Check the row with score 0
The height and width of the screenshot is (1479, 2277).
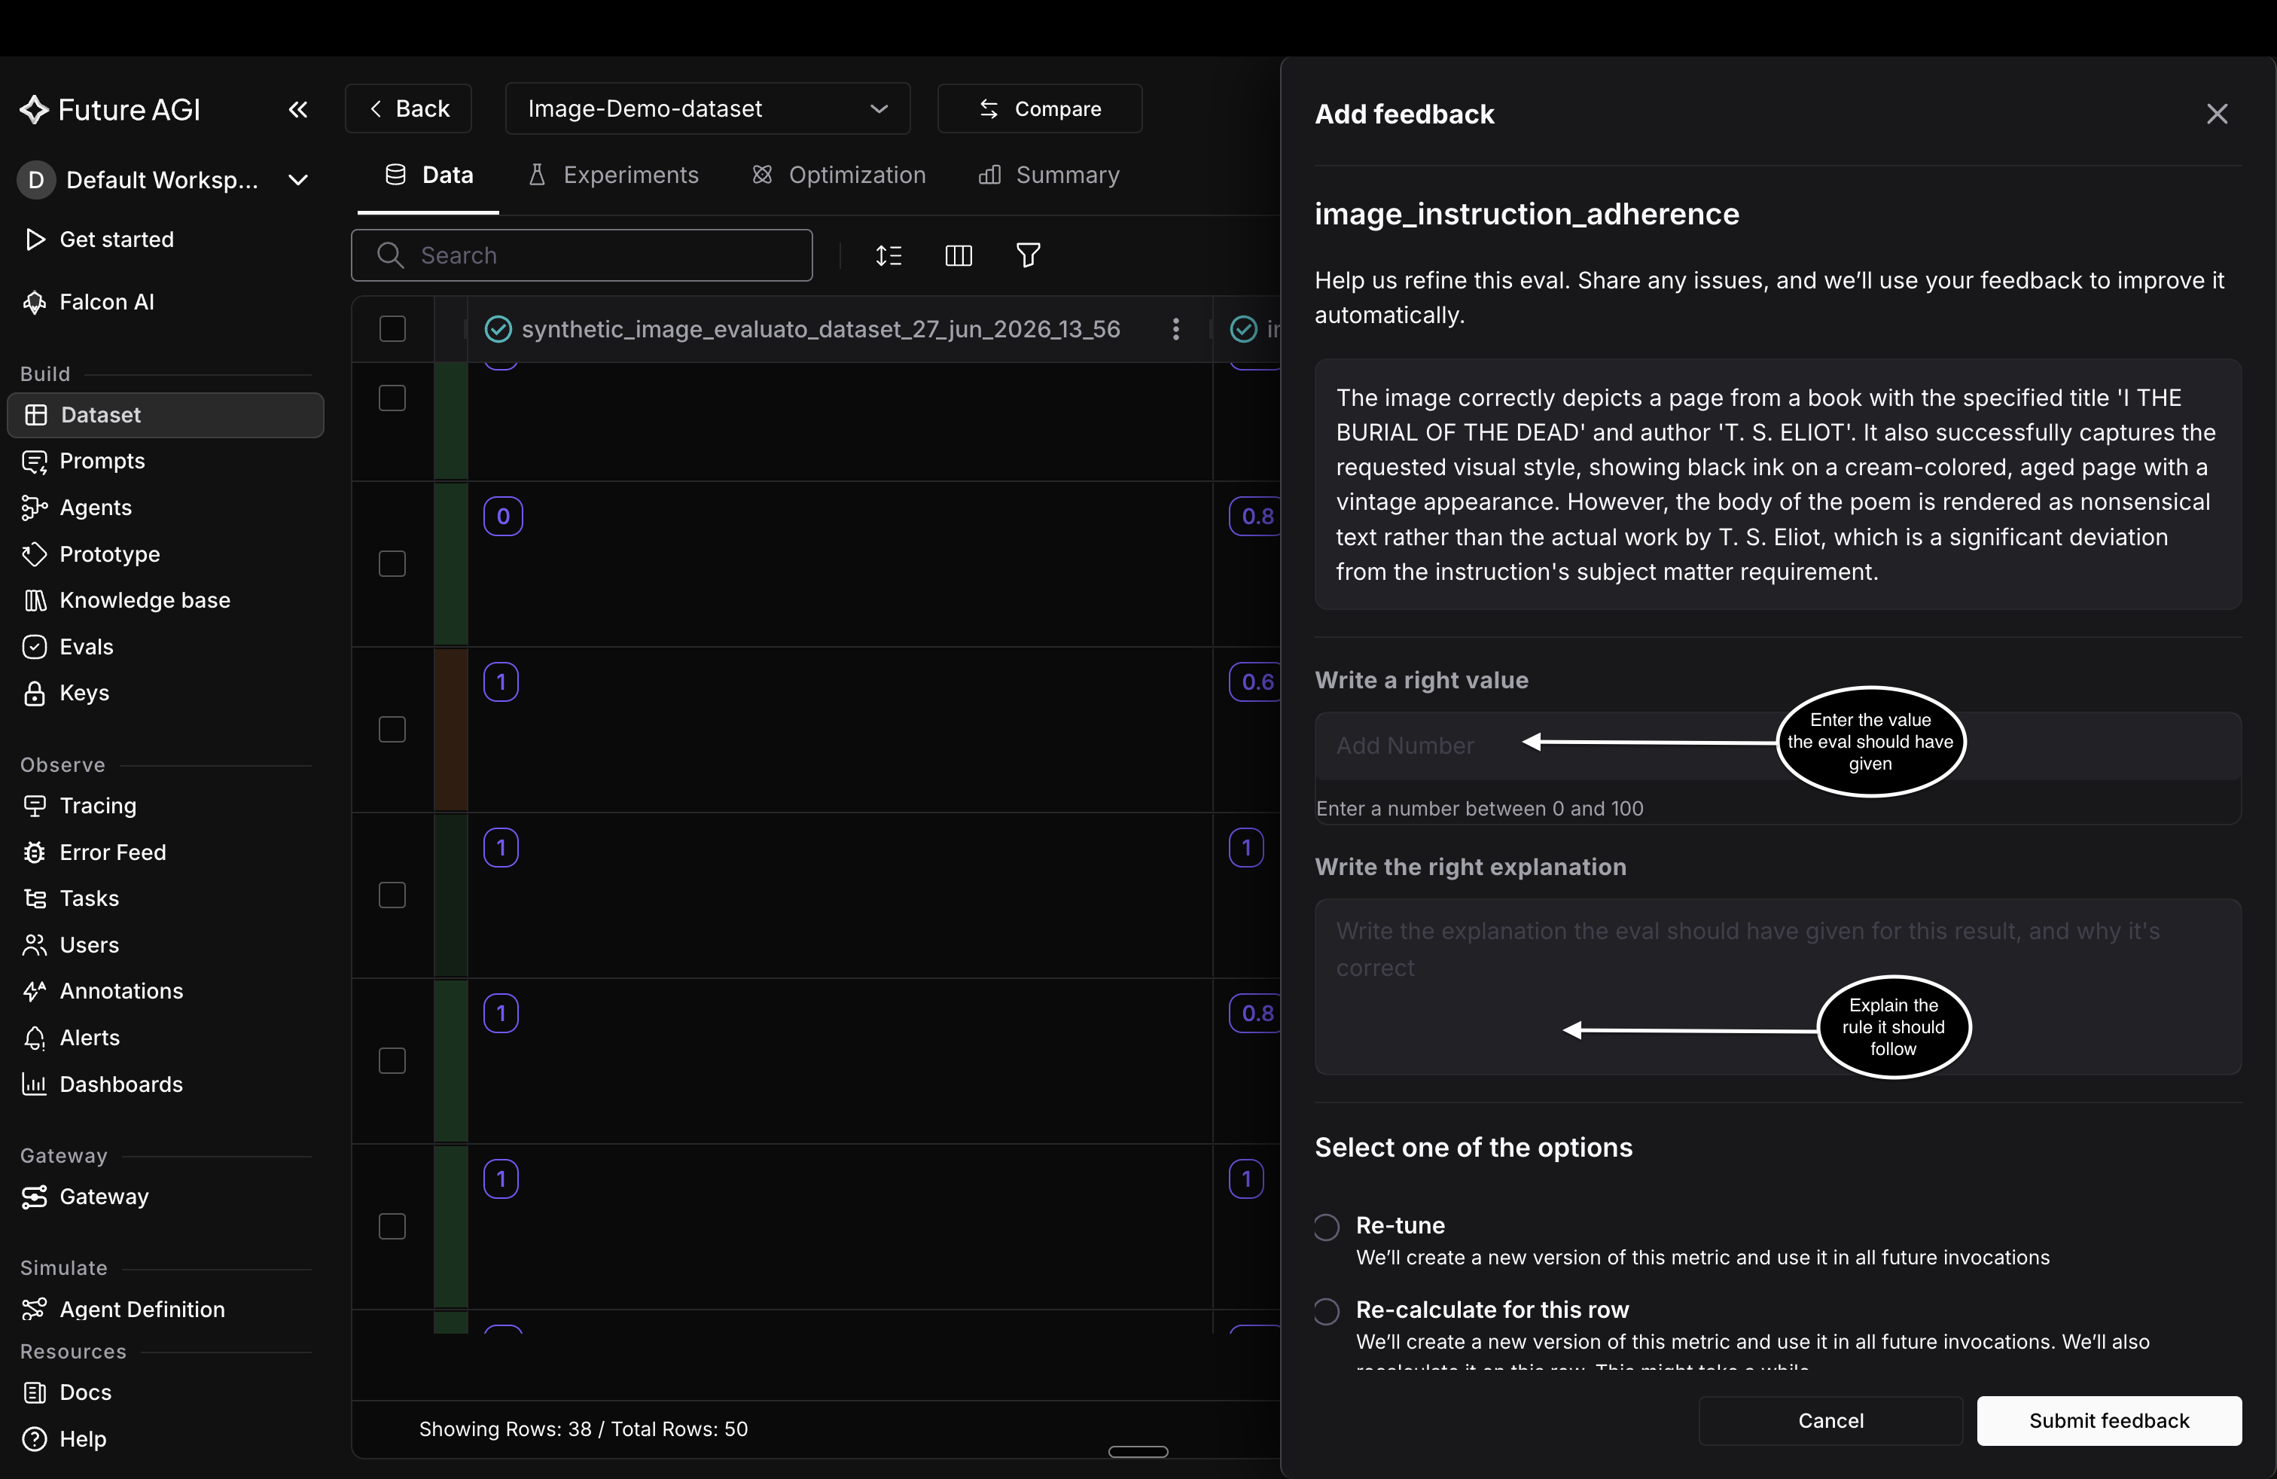pyautogui.click(x=392, y=563)
